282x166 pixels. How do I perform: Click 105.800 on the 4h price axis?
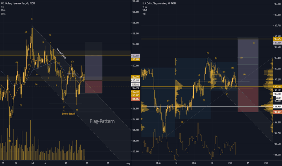coord(136,152)
